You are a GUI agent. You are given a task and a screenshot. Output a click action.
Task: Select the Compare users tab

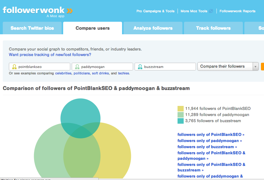(93, 28)
